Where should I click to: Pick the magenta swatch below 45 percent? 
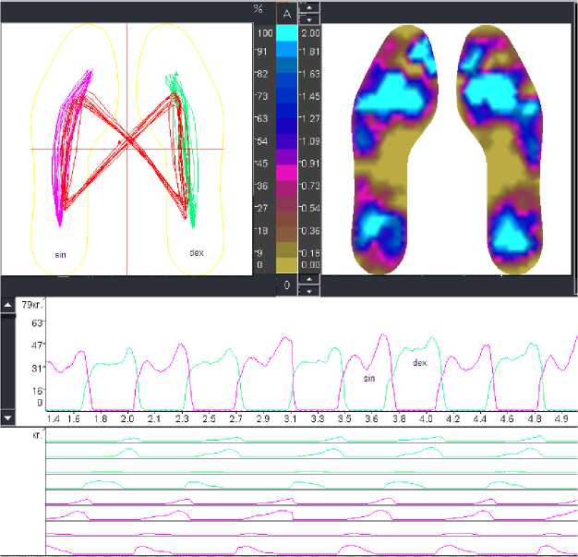[286, 173]
